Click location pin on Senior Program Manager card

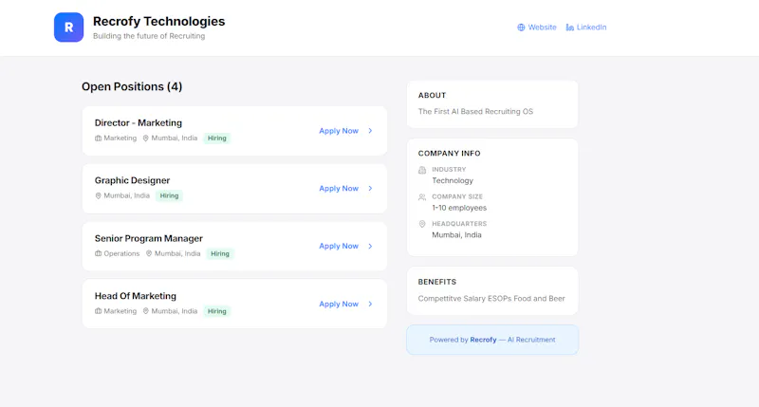[149, 253]
